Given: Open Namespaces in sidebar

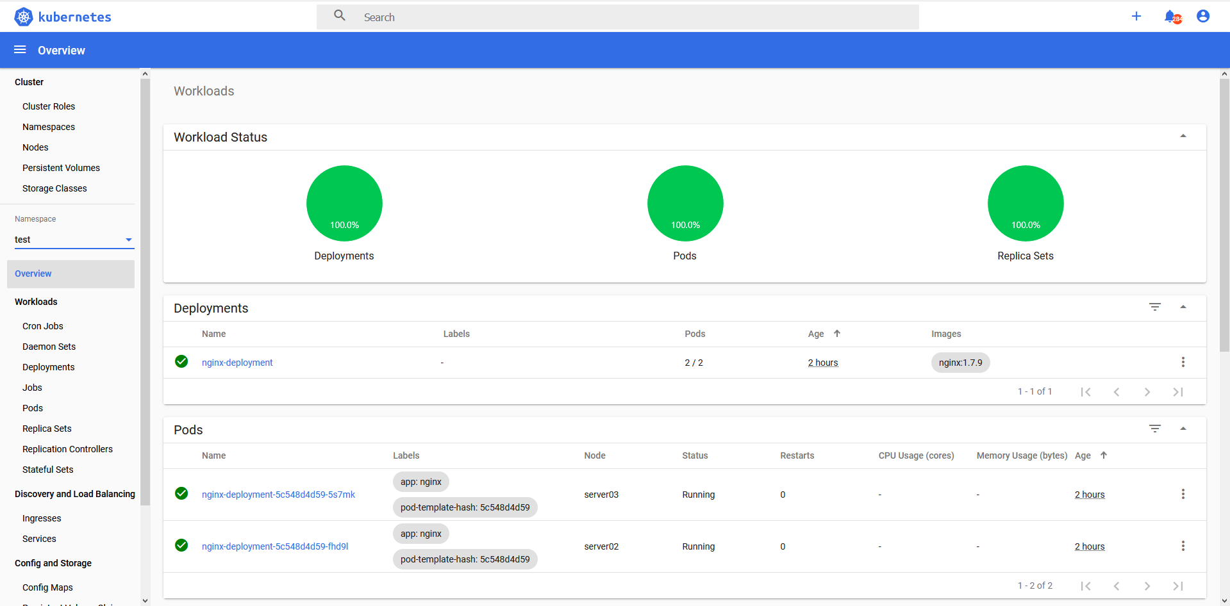Looking at the screenshot, I should [x=49, y=127].
